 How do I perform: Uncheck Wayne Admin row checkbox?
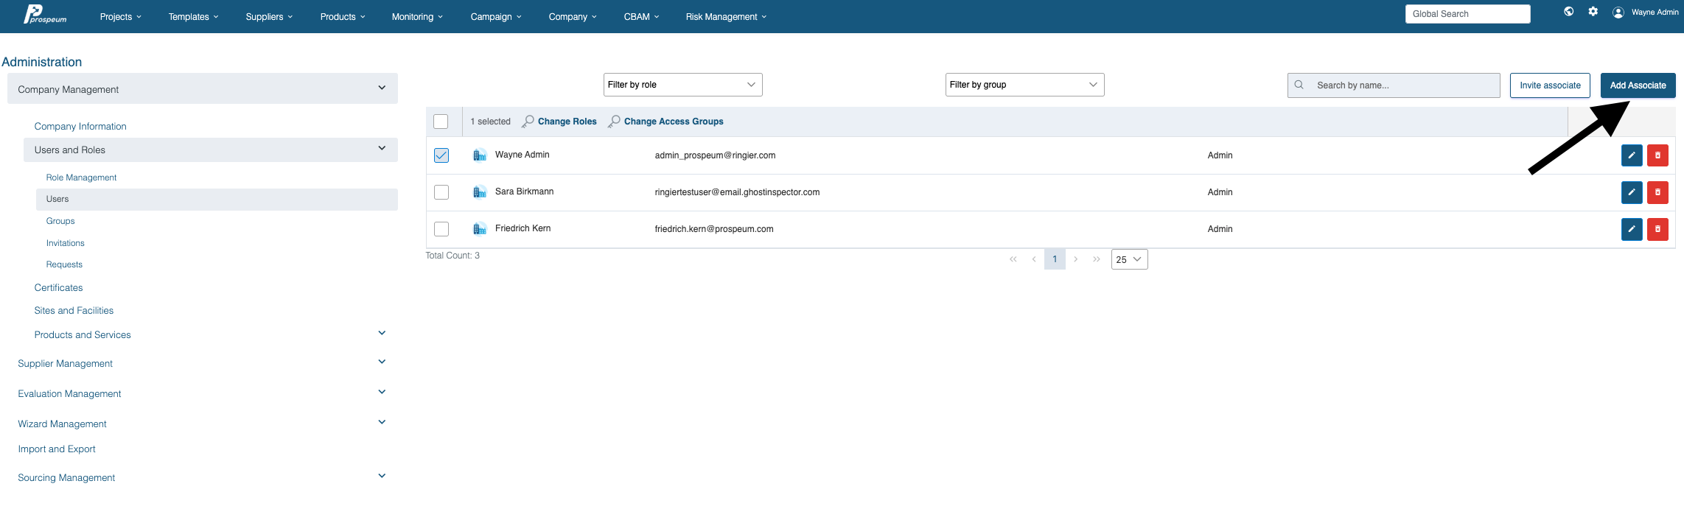click(x=441, y=155)
